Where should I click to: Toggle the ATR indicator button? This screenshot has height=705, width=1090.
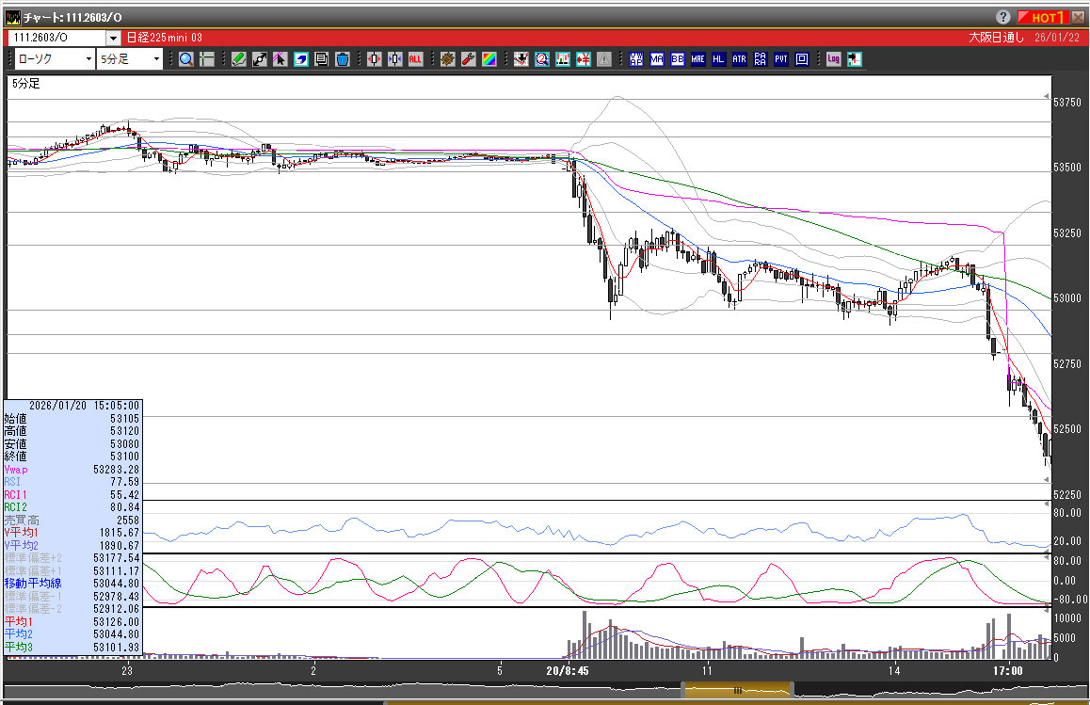pos(739,59)
